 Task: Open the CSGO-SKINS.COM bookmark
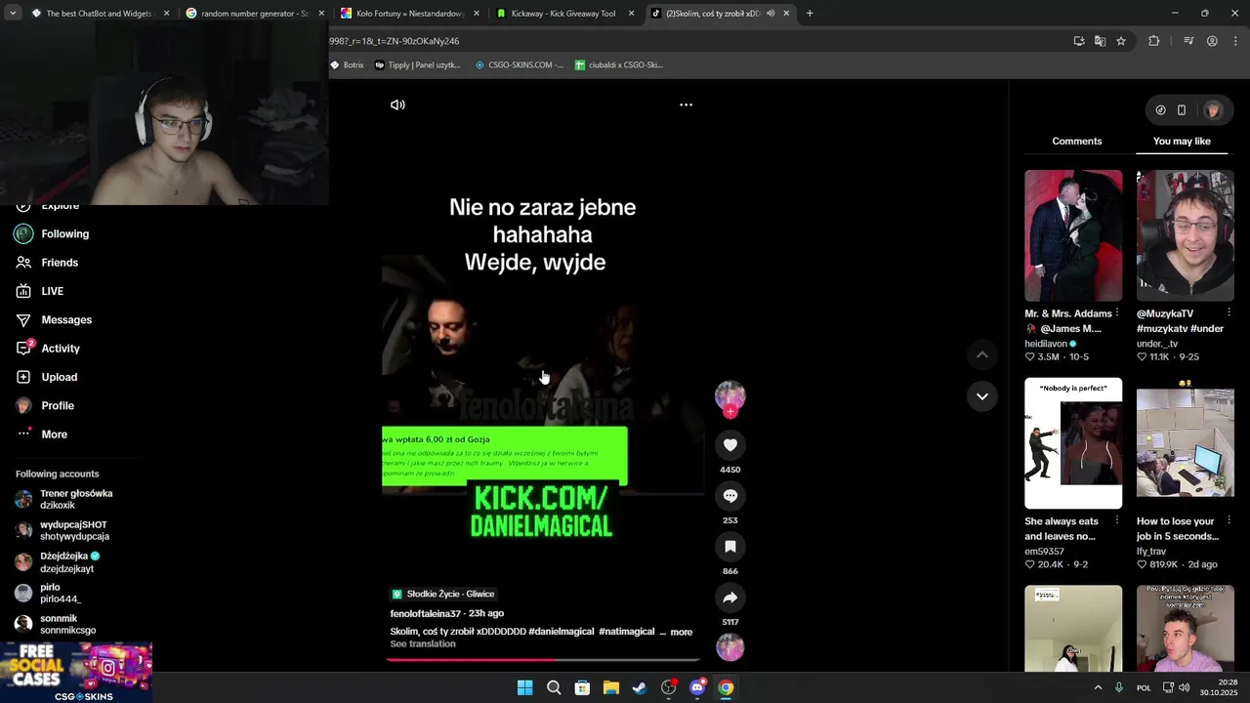520,65
